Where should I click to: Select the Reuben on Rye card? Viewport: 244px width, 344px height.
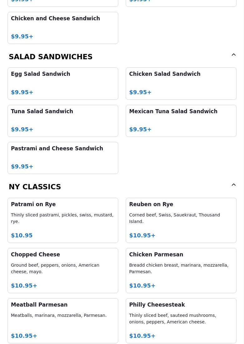(x=181, y=220)
